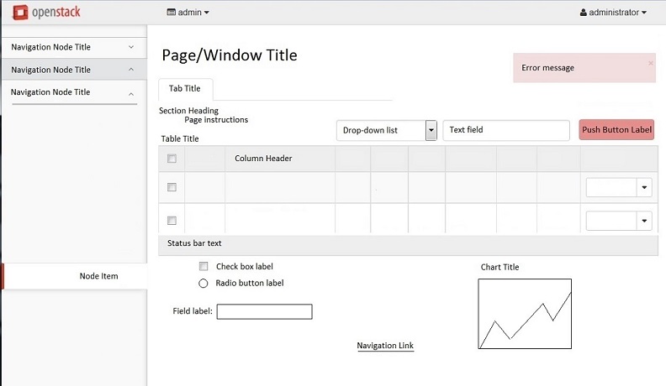
Task: Open the admin project menu
Action: (x=188, y=13)
